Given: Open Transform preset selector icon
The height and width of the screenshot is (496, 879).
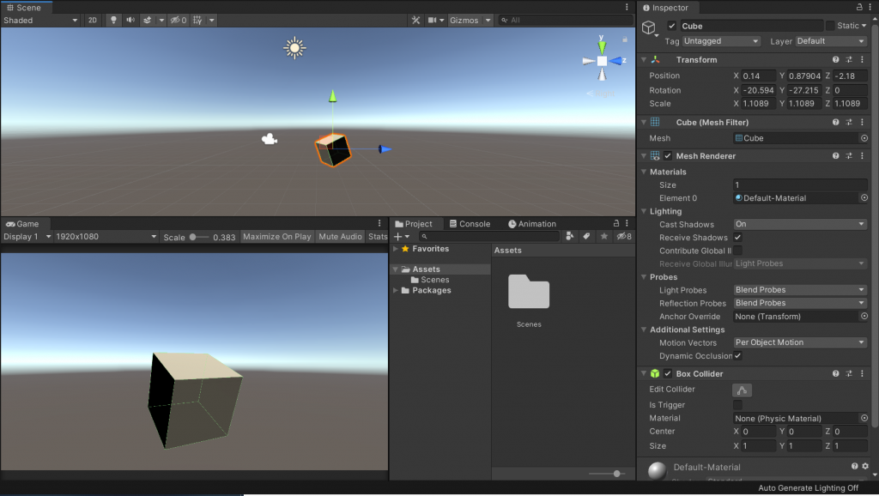Looking at the screenshot, I should (849, 59).
